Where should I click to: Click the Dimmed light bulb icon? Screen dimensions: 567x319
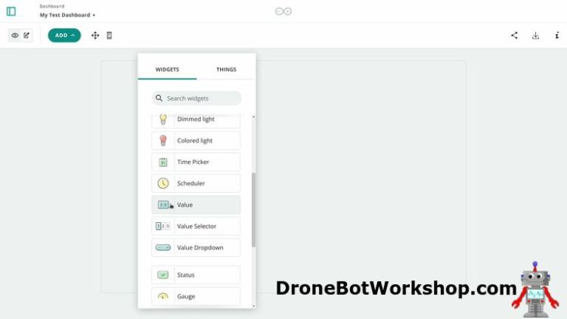[163, 119]
